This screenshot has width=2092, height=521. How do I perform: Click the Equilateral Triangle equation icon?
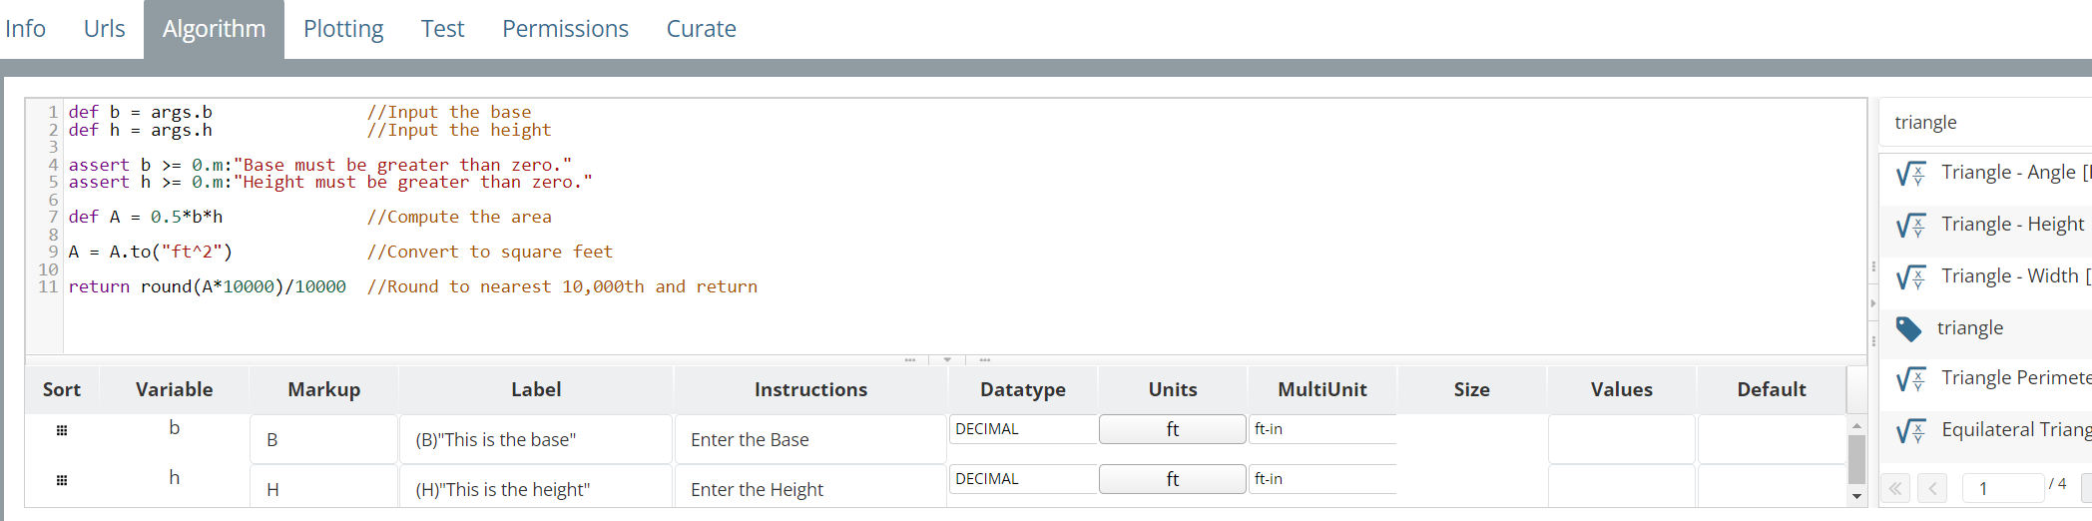(1910, 431)
